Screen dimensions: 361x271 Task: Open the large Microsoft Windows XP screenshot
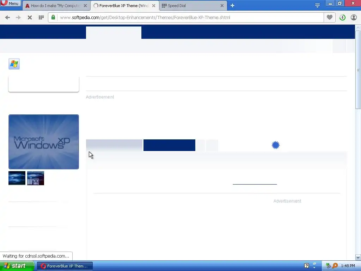pos(44,142)
